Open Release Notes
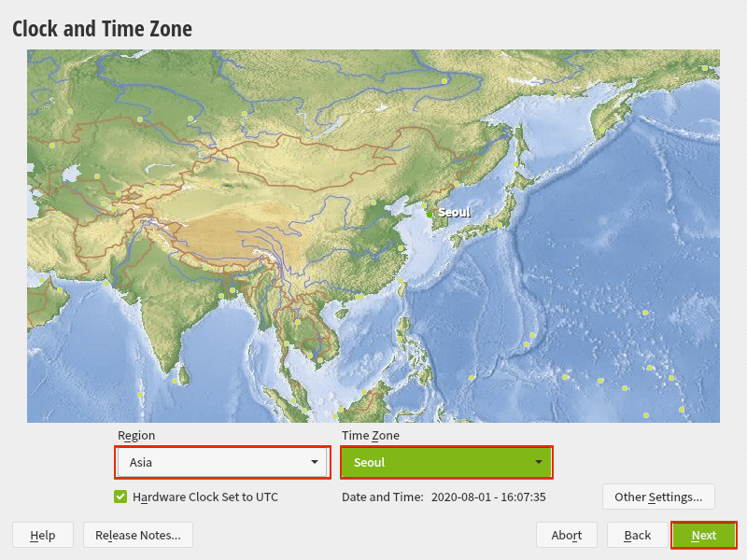The height and width of the screenshot is (560, 747). coord(138,535)
